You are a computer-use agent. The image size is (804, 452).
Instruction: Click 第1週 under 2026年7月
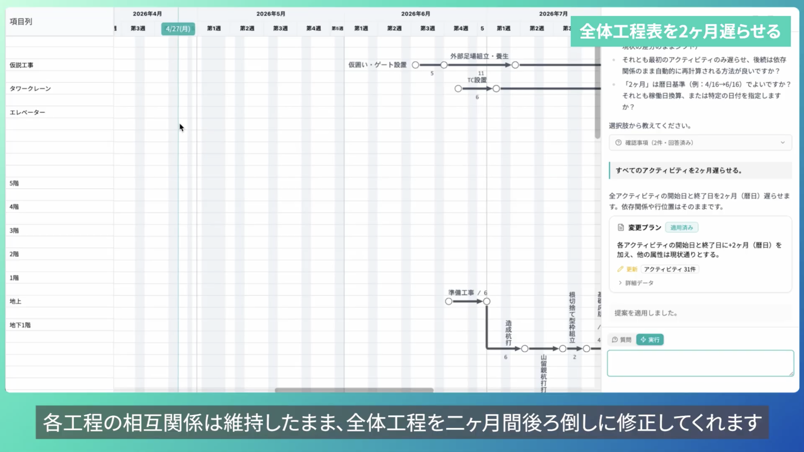[504, 28]
